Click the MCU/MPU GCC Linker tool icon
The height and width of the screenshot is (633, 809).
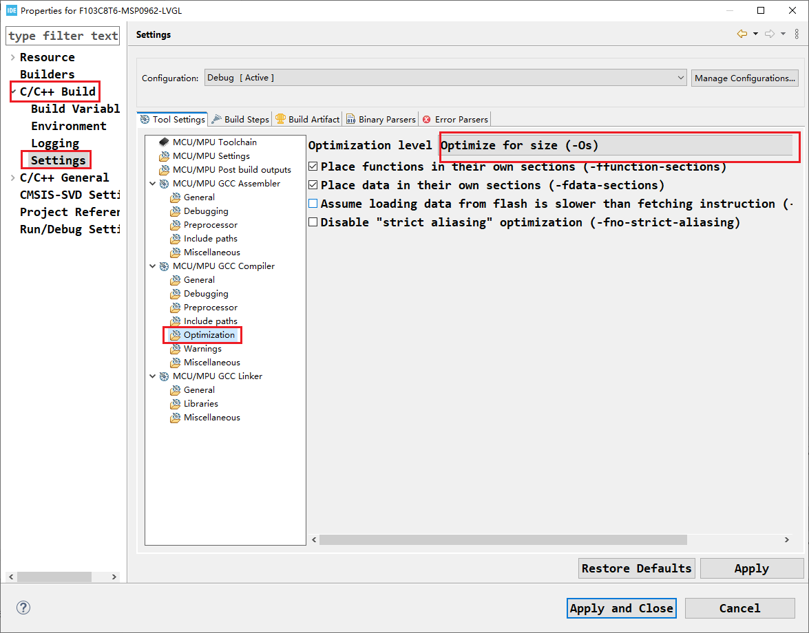[164, 376]
